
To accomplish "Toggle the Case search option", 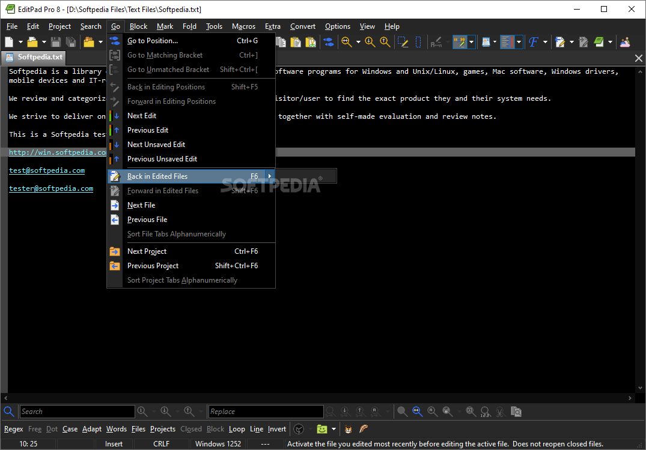I will 70,429.
